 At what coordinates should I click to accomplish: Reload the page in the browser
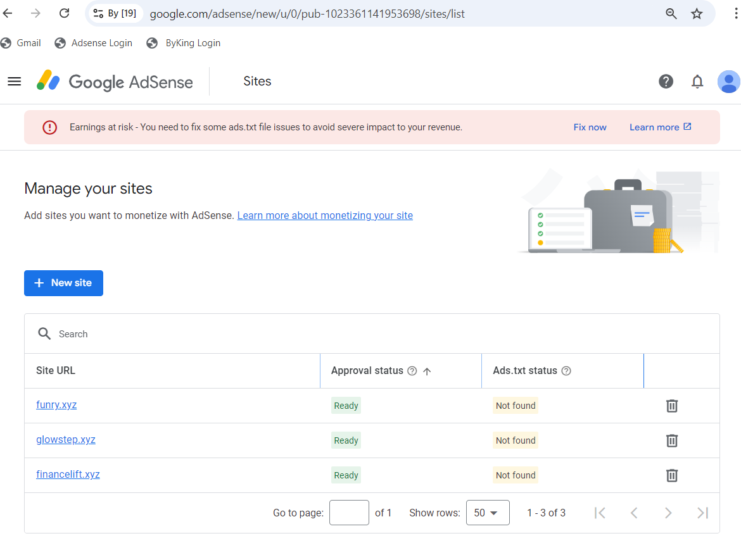coord(64,13)
